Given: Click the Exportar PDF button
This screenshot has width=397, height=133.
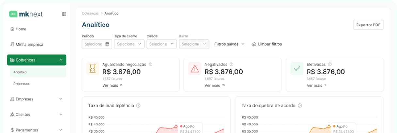Looking at the screenshot, I should (368, 25).
